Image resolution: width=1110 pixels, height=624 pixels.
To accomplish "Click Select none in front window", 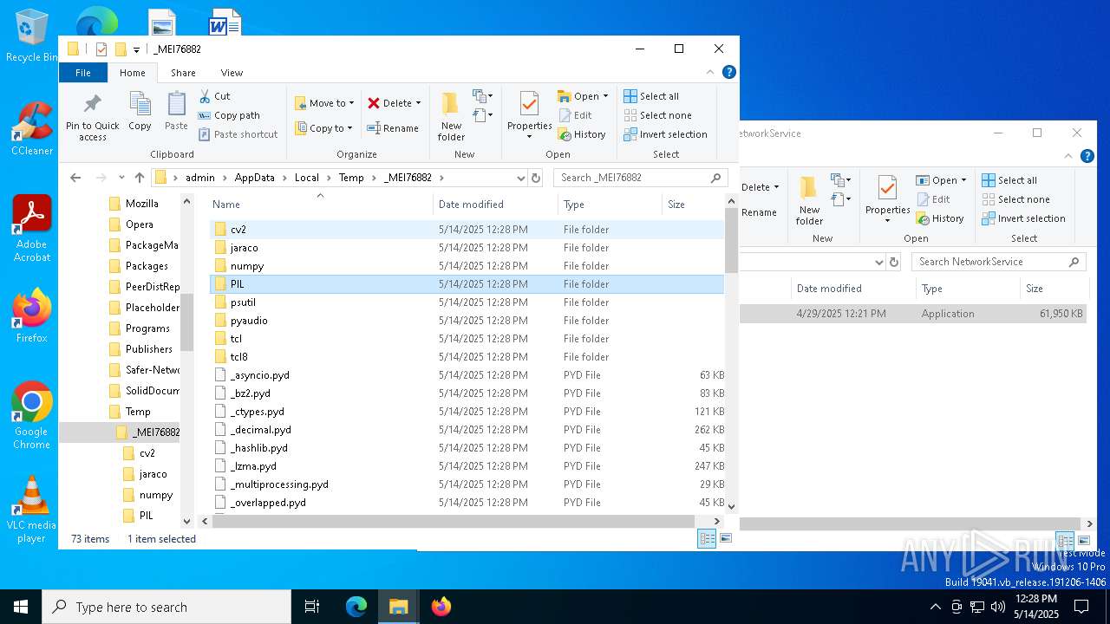I will coord(657,115).
